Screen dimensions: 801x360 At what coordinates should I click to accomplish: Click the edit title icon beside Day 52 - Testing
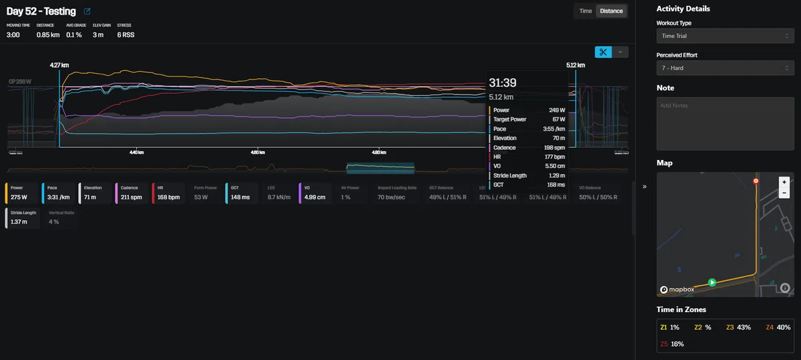tap(87, 11)
